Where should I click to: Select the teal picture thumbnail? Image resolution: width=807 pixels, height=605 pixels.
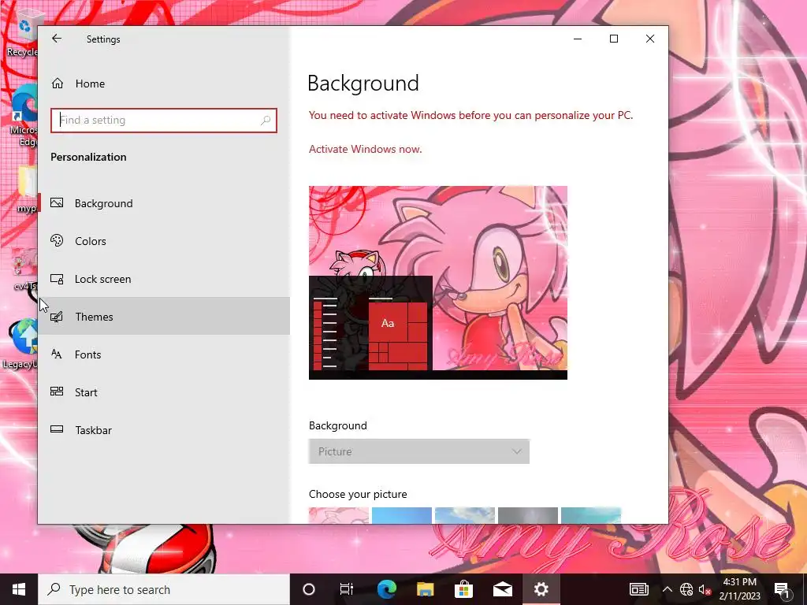591,515
